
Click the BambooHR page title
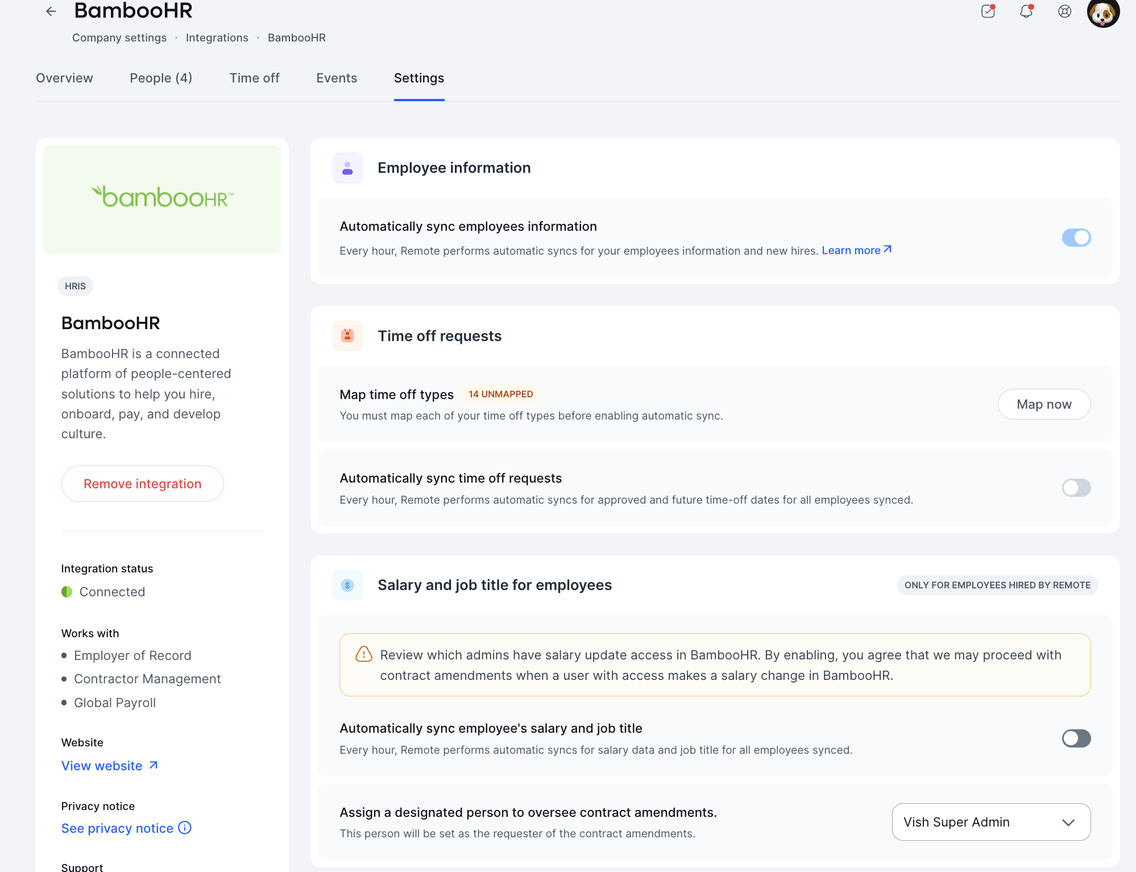click(133, 10)
